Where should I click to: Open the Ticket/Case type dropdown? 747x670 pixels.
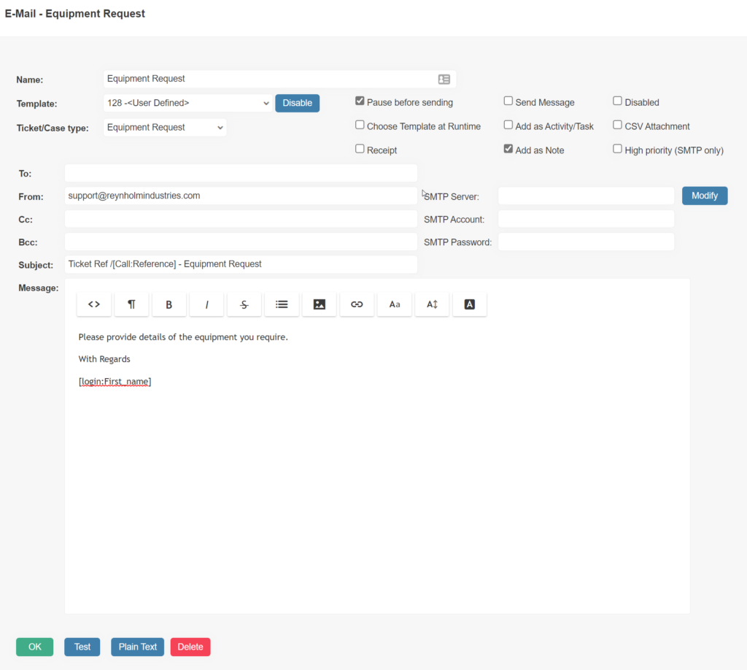coord(165,127)
